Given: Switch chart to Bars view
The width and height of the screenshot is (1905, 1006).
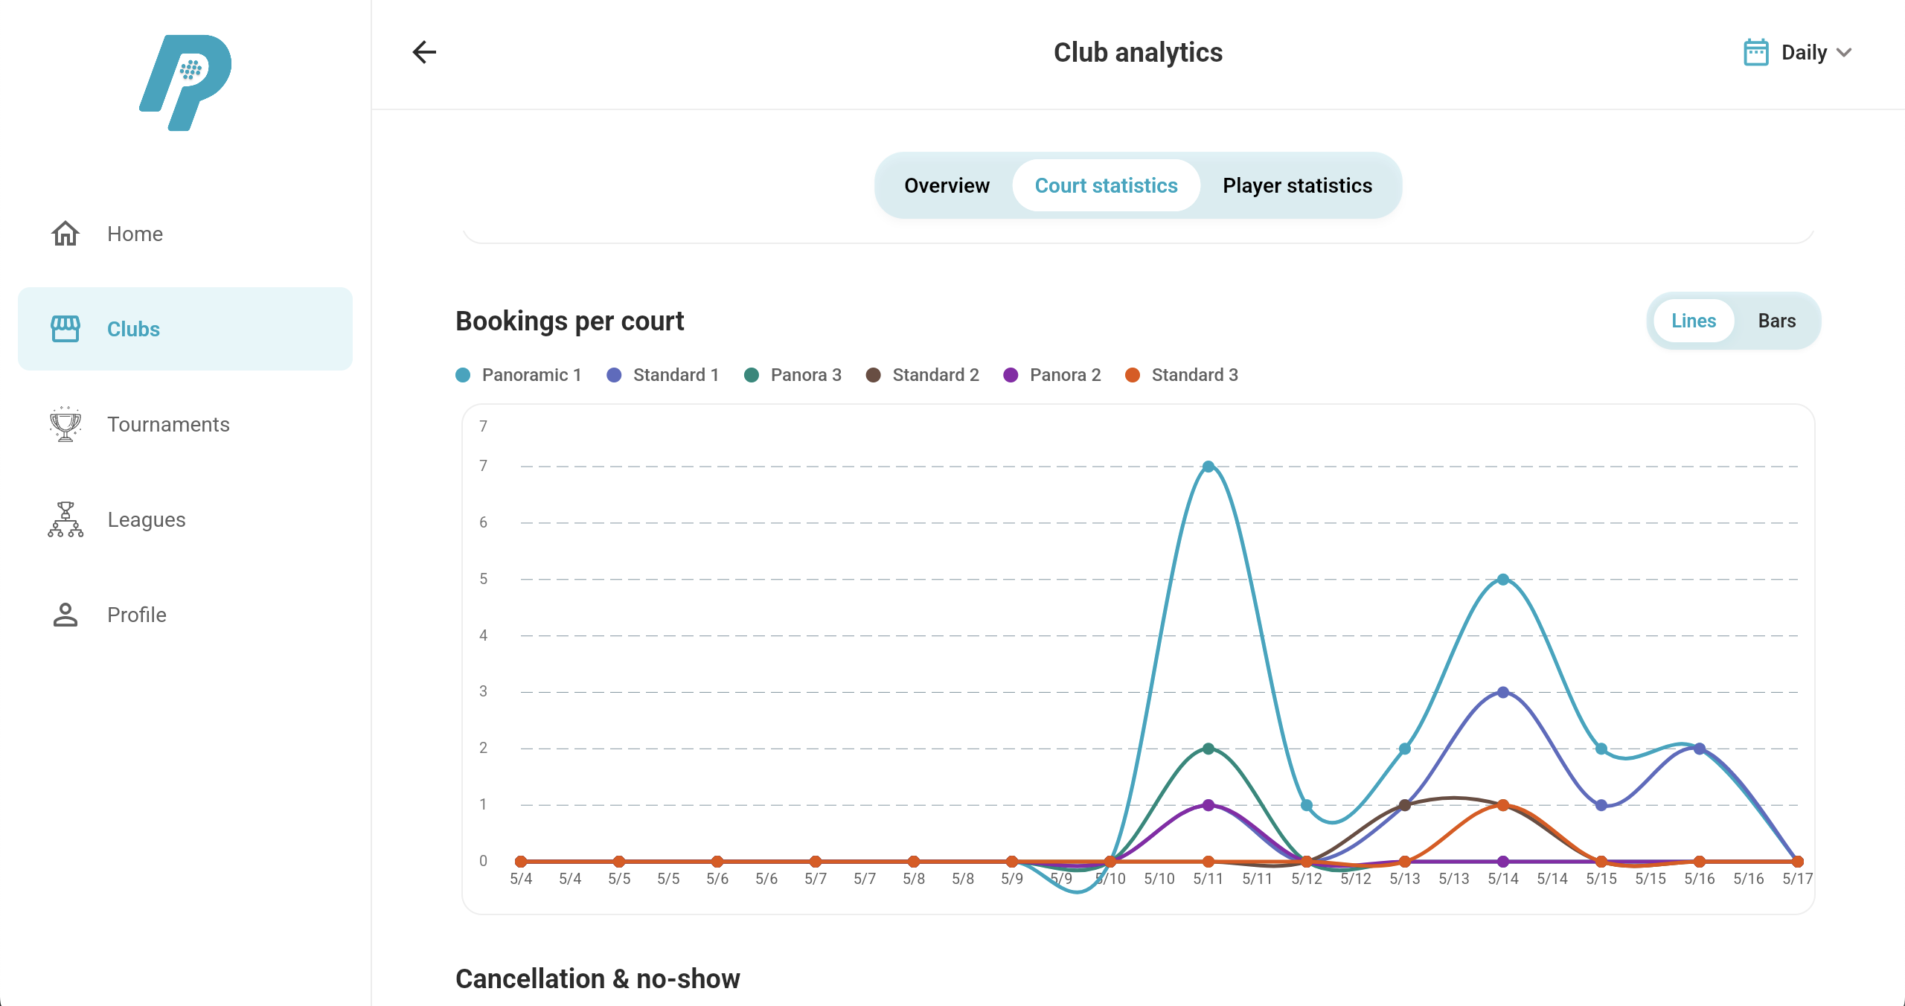Looking at the screenshot, I should click(x=1777, y=321).
